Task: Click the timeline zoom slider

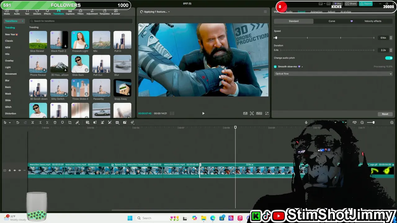Action: click(371, 123)
